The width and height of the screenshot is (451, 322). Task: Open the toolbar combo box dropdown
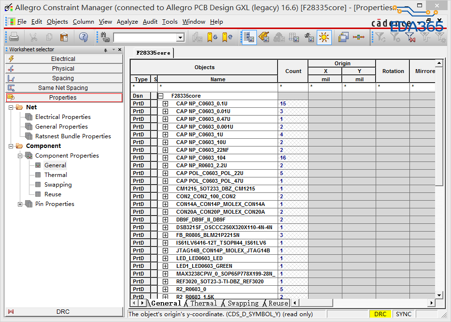click(x=180, y=38)
